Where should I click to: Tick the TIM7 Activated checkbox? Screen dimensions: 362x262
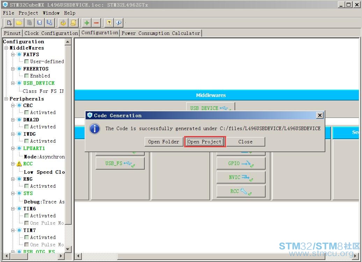tap(27, 237)
